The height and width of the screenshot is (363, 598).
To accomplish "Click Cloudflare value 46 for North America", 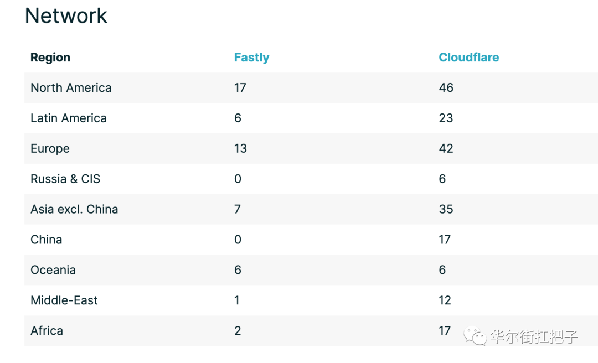I will coord(446,87).
